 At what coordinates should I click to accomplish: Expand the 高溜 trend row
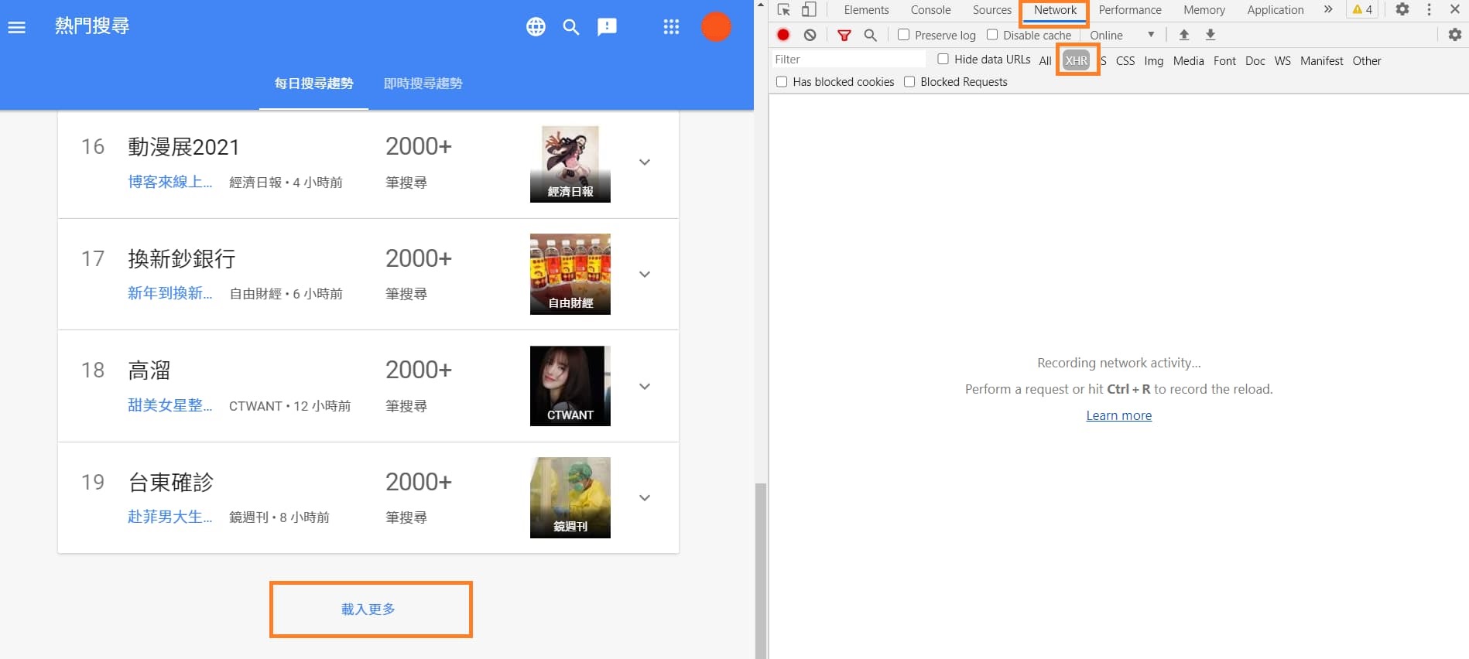(x=645, y=387)
